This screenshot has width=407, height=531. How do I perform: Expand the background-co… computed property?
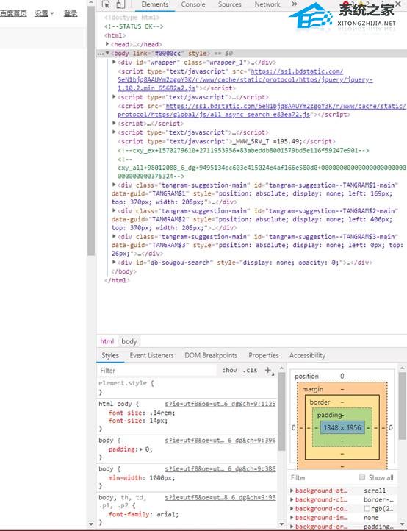click(x=292, y=509)
